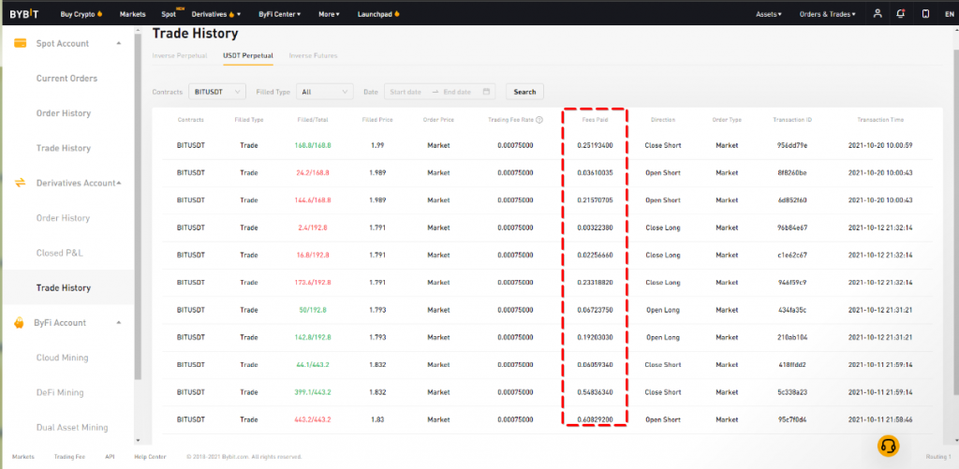The image size is (959, 469).
Task: Click the ByFi Account piggy icon
Action: (x=19, y=322)
